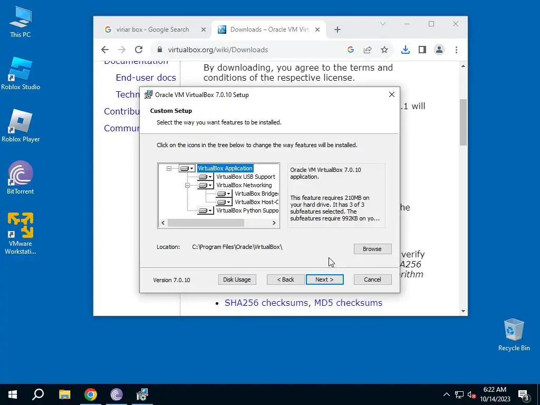Open SHA256 checksums link

(x=266, y=303)
